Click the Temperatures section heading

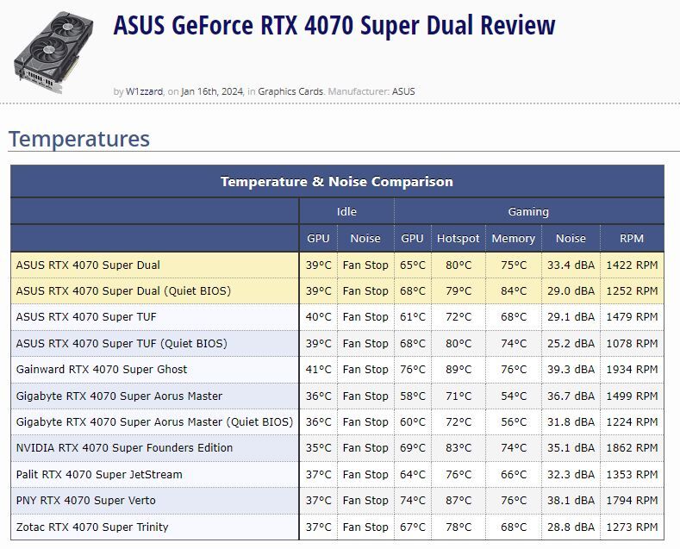[x=79, y=139]
